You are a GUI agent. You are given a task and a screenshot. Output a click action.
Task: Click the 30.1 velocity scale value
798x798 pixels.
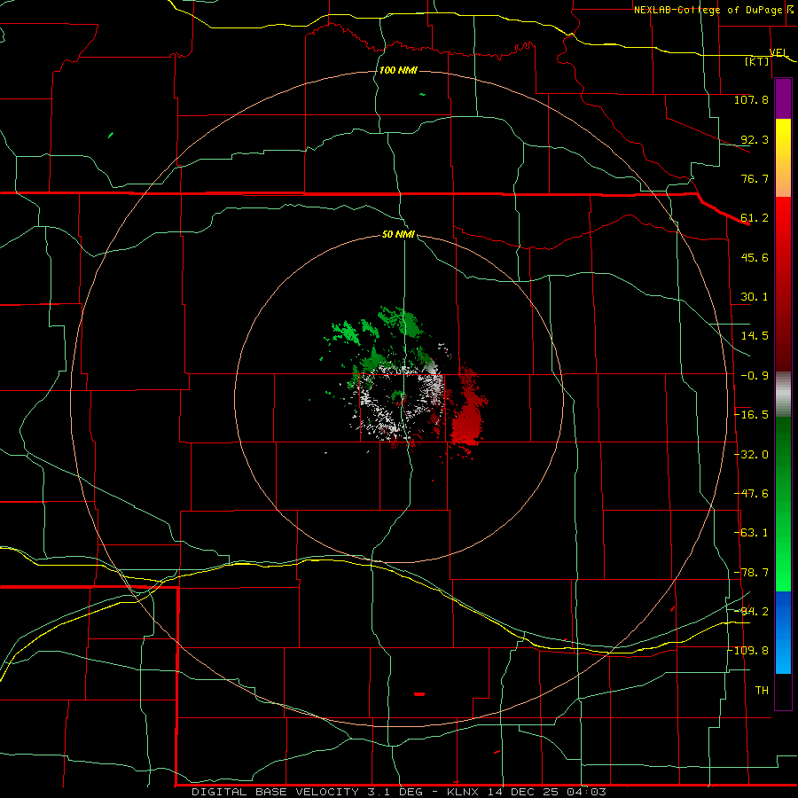point(755,297)
